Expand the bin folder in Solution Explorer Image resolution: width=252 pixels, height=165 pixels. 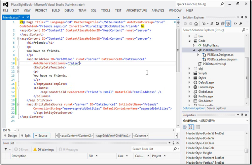(x=189, y=36)
